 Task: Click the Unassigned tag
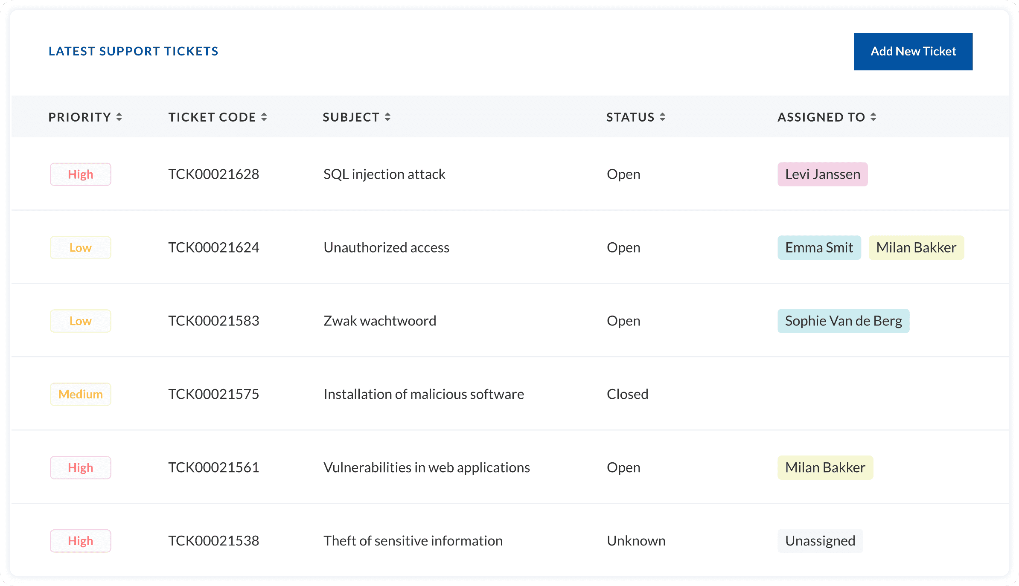(x=820, y=541)
